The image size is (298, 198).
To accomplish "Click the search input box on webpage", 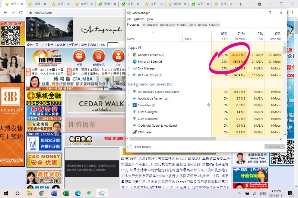I will click(113, 45).
